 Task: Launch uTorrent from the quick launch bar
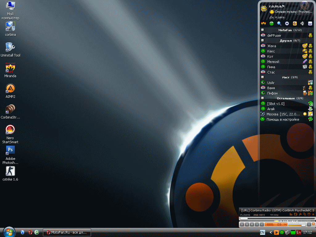[37, 232]
